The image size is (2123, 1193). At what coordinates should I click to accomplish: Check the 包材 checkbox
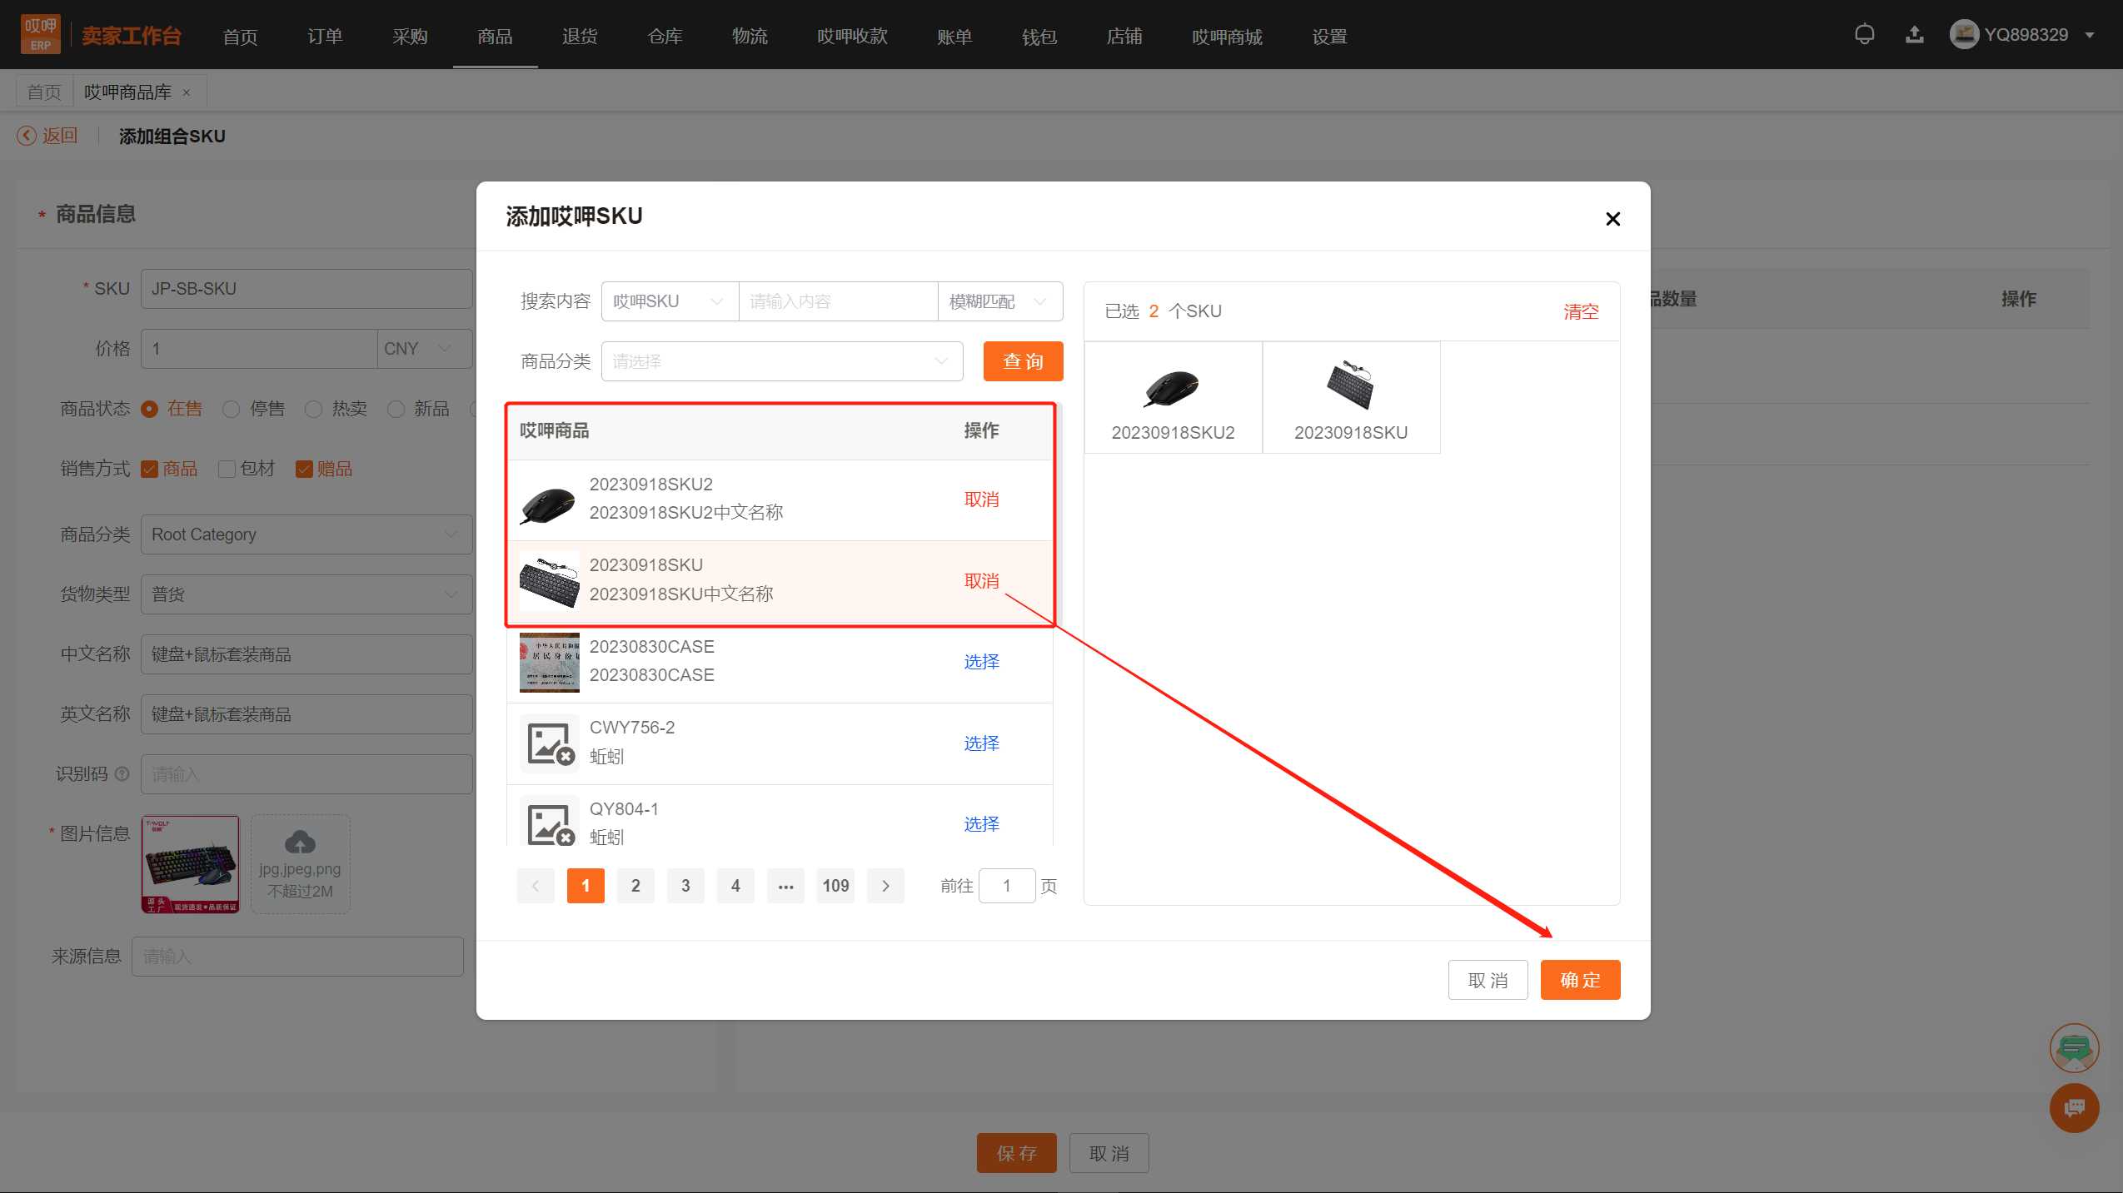[x=227, y=470]
